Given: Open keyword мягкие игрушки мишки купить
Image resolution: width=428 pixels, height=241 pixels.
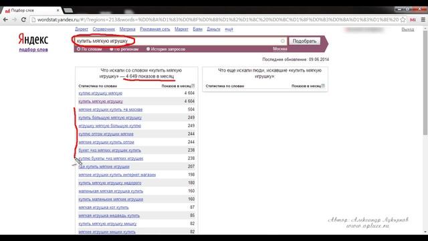Looking at the screenshot, I should 107,232.
